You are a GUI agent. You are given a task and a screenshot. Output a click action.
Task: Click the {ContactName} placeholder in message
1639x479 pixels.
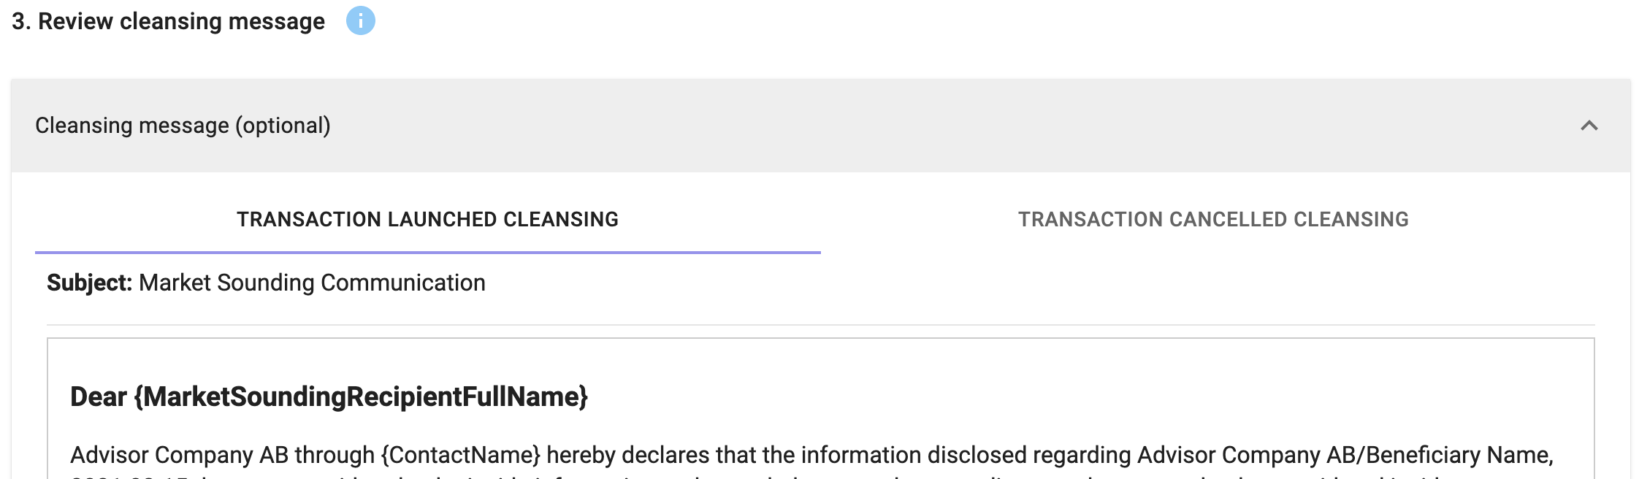click(x=460, y=455)
